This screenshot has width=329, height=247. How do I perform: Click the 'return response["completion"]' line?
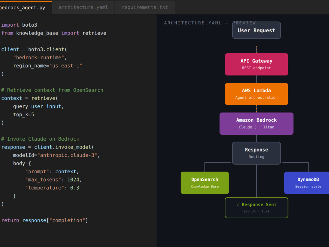pyautogui.click(x=44, y=220)
